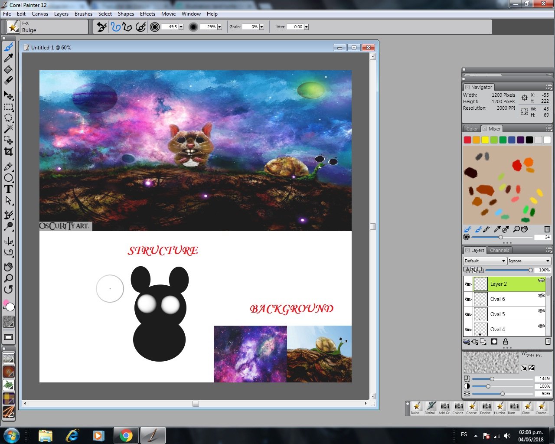Screen dimensions: 555x444
Task: Pick the red swatch in the Mixer
Action: (x=467, y=140)
